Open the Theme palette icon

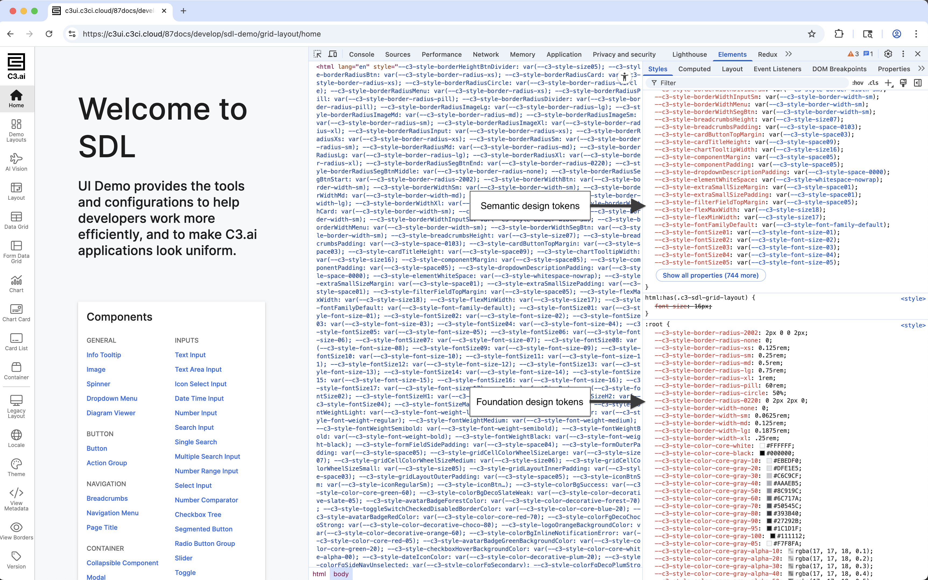16,464
